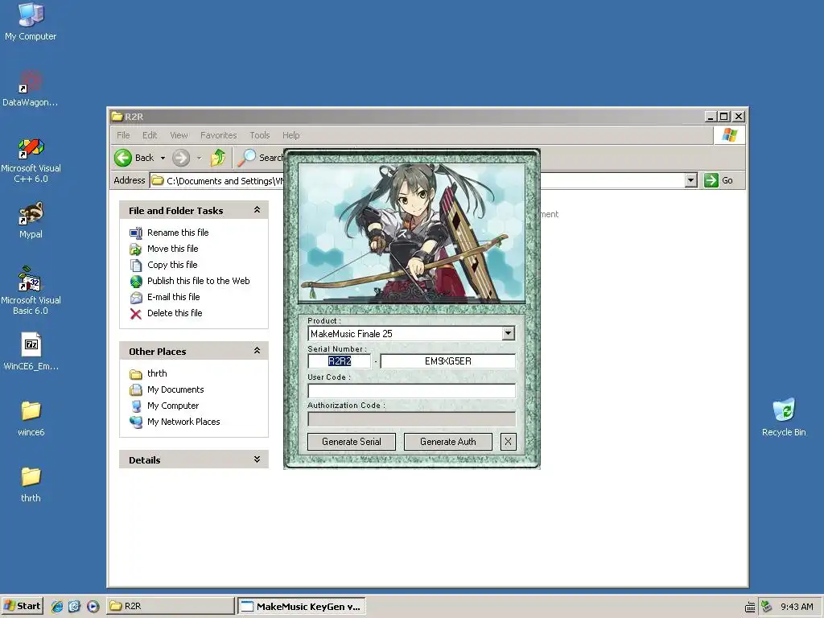
Task: Click Rename this file link
Action: pos(178,233)
